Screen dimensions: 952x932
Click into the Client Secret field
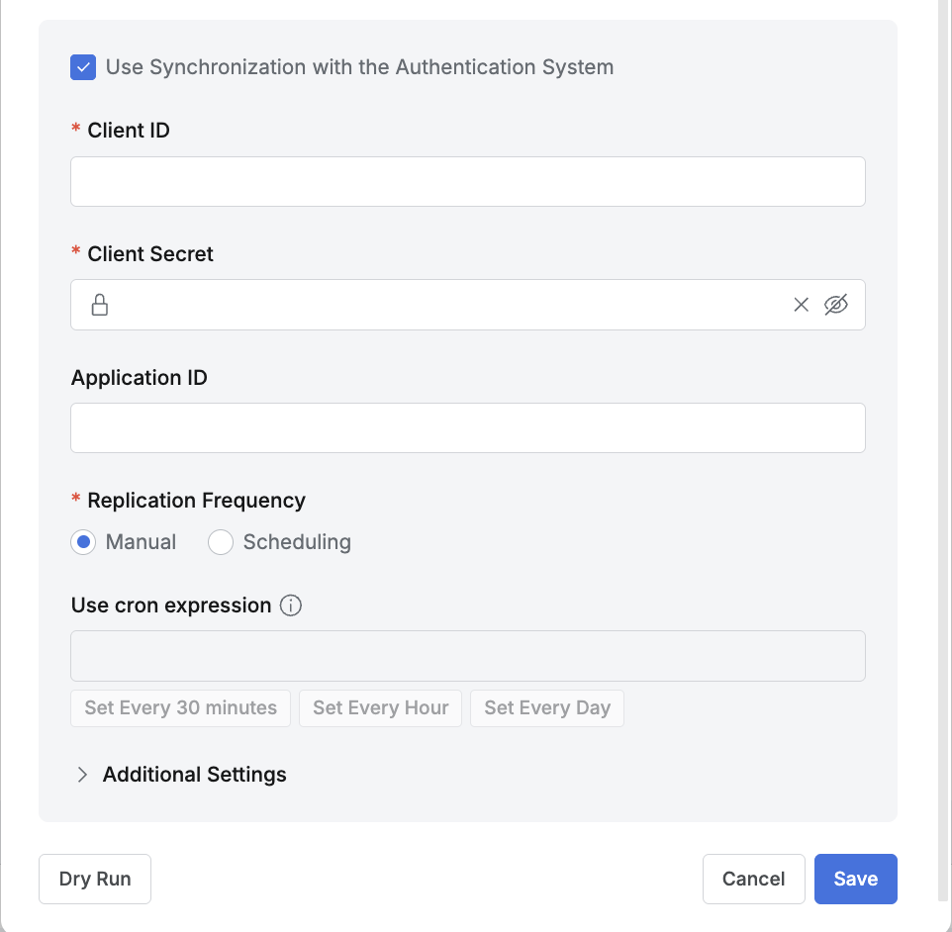[x=445, y=305]
